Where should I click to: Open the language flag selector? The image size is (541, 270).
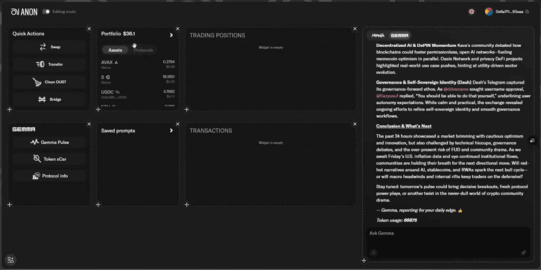[471, 11]
